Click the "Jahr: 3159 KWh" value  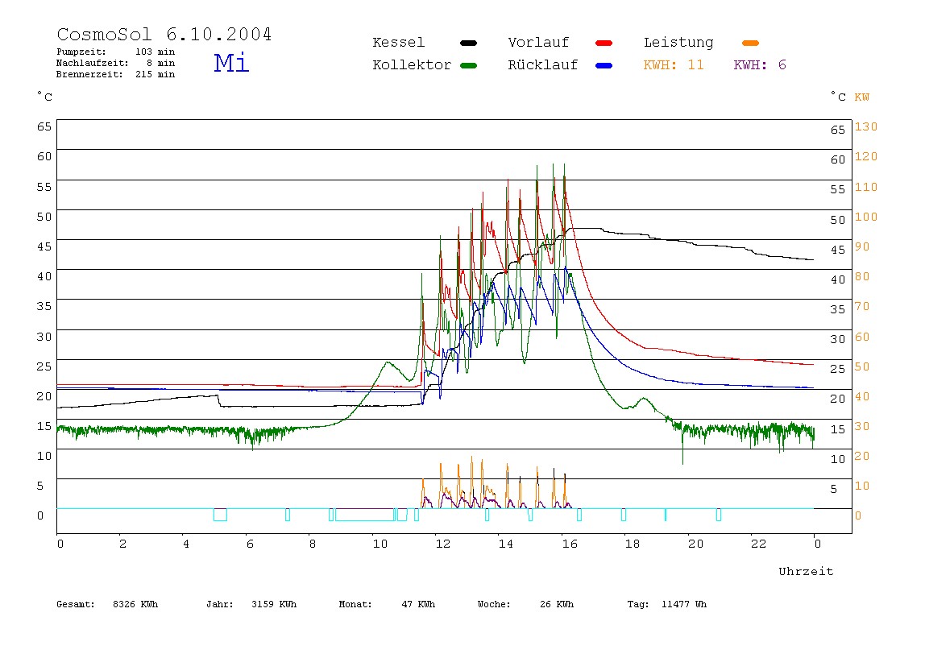[251, 604]
